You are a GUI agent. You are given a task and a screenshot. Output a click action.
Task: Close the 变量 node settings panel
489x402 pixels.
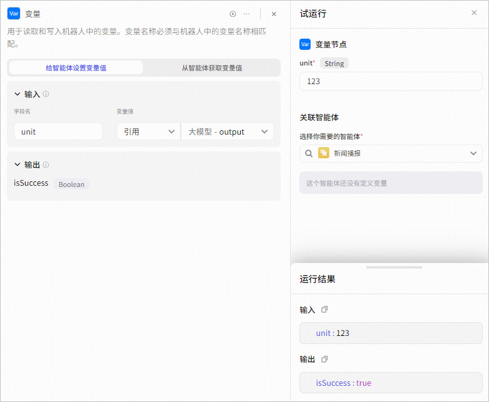[x=274, y=14]
